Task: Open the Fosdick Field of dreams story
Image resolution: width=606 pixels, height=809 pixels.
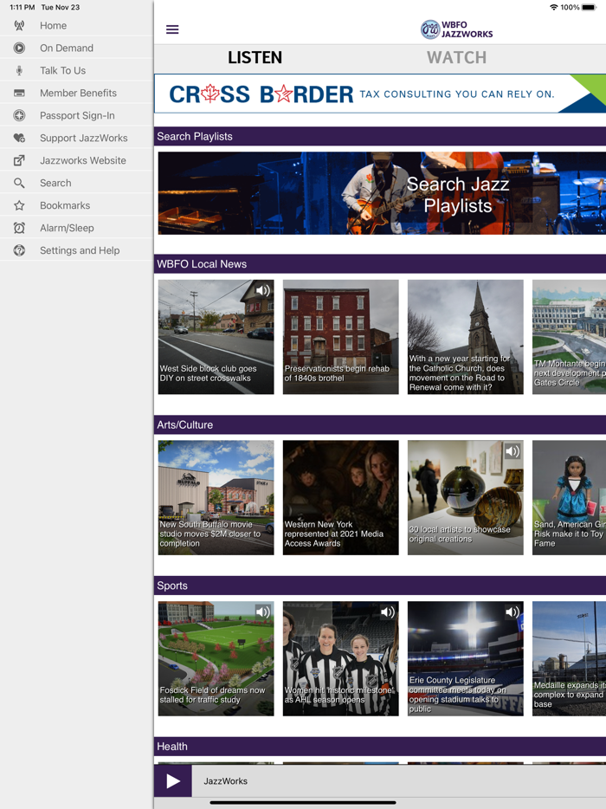Action: [x=216, y=659]
